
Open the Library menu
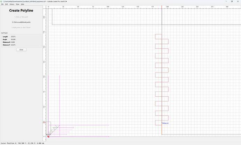click(12, 4)
